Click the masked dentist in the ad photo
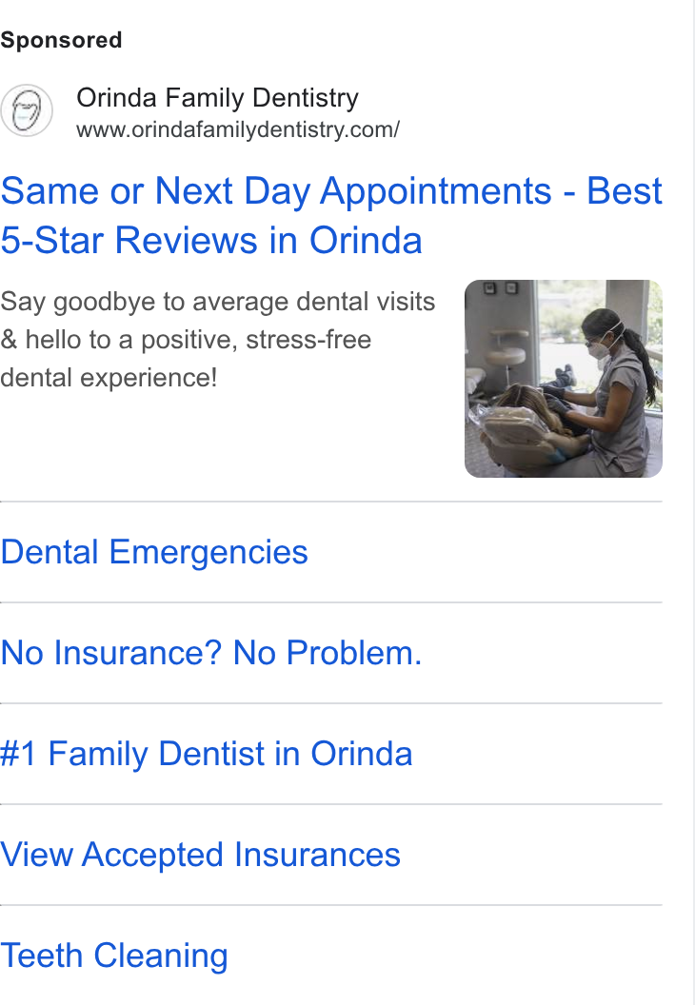The width and height of the screenshot is (695, 1005). [x=612, y=391]
